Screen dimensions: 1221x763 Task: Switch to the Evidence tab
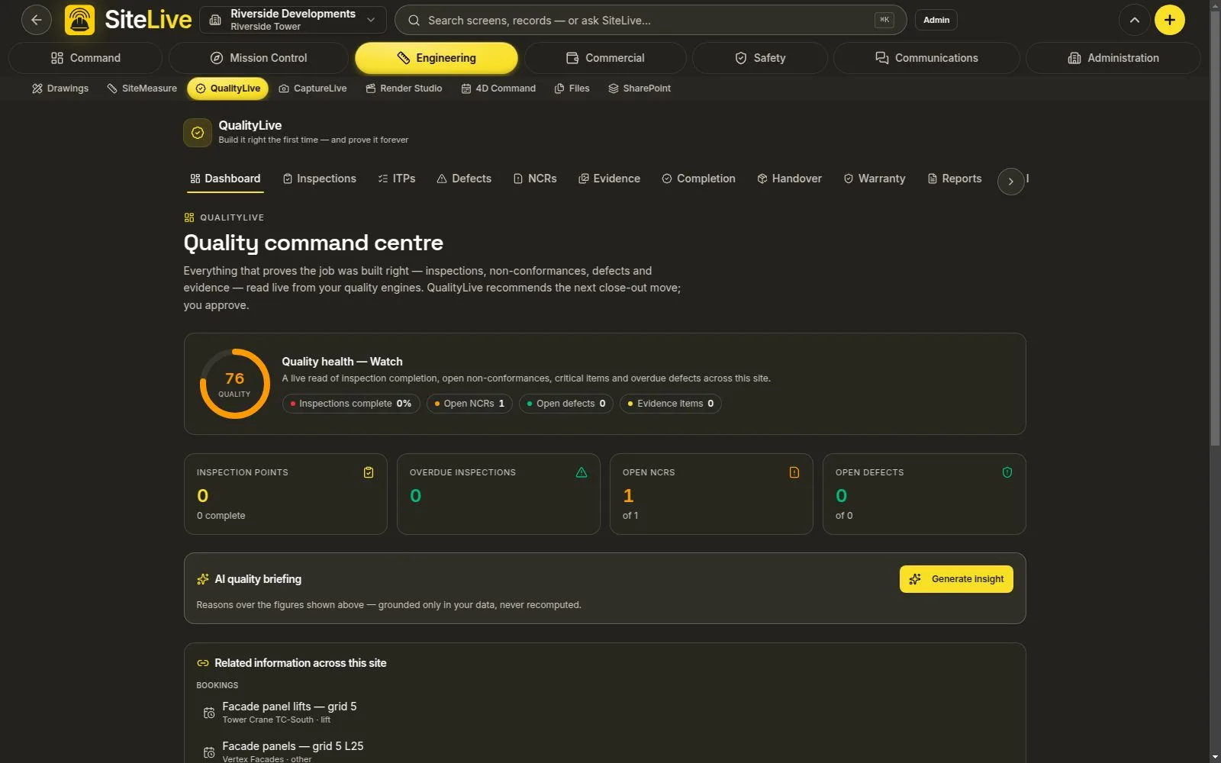tap(609, 179)
